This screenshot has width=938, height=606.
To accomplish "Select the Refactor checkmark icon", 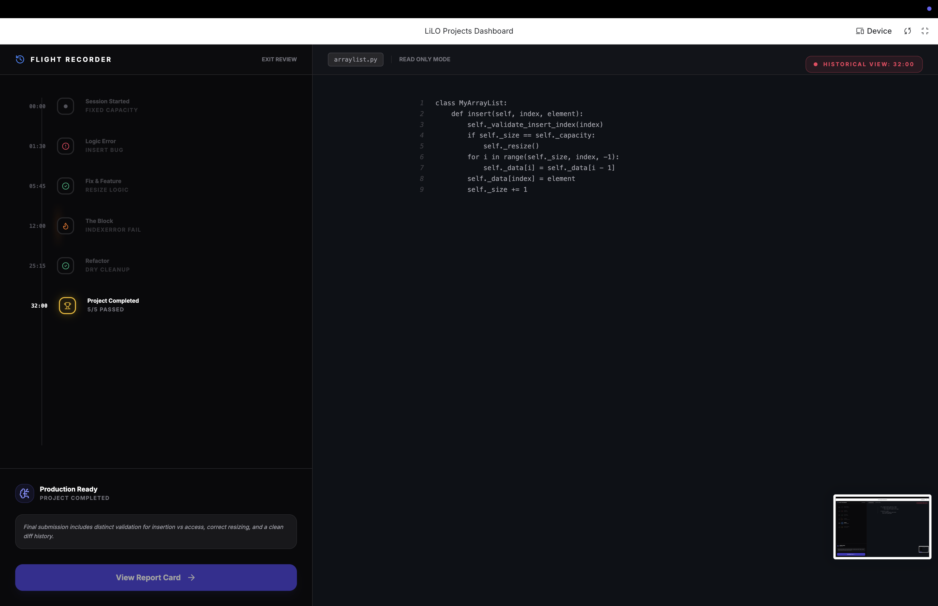I will [x=66, y=266].
